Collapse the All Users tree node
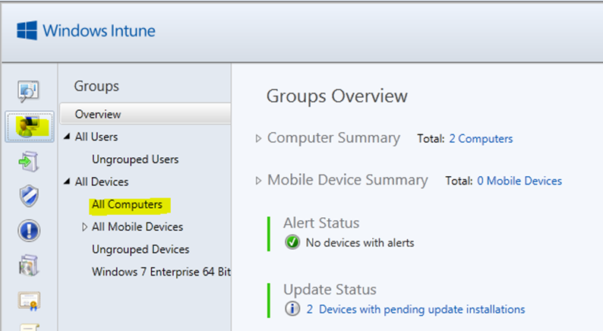The image size is (603, 331). 67,137
